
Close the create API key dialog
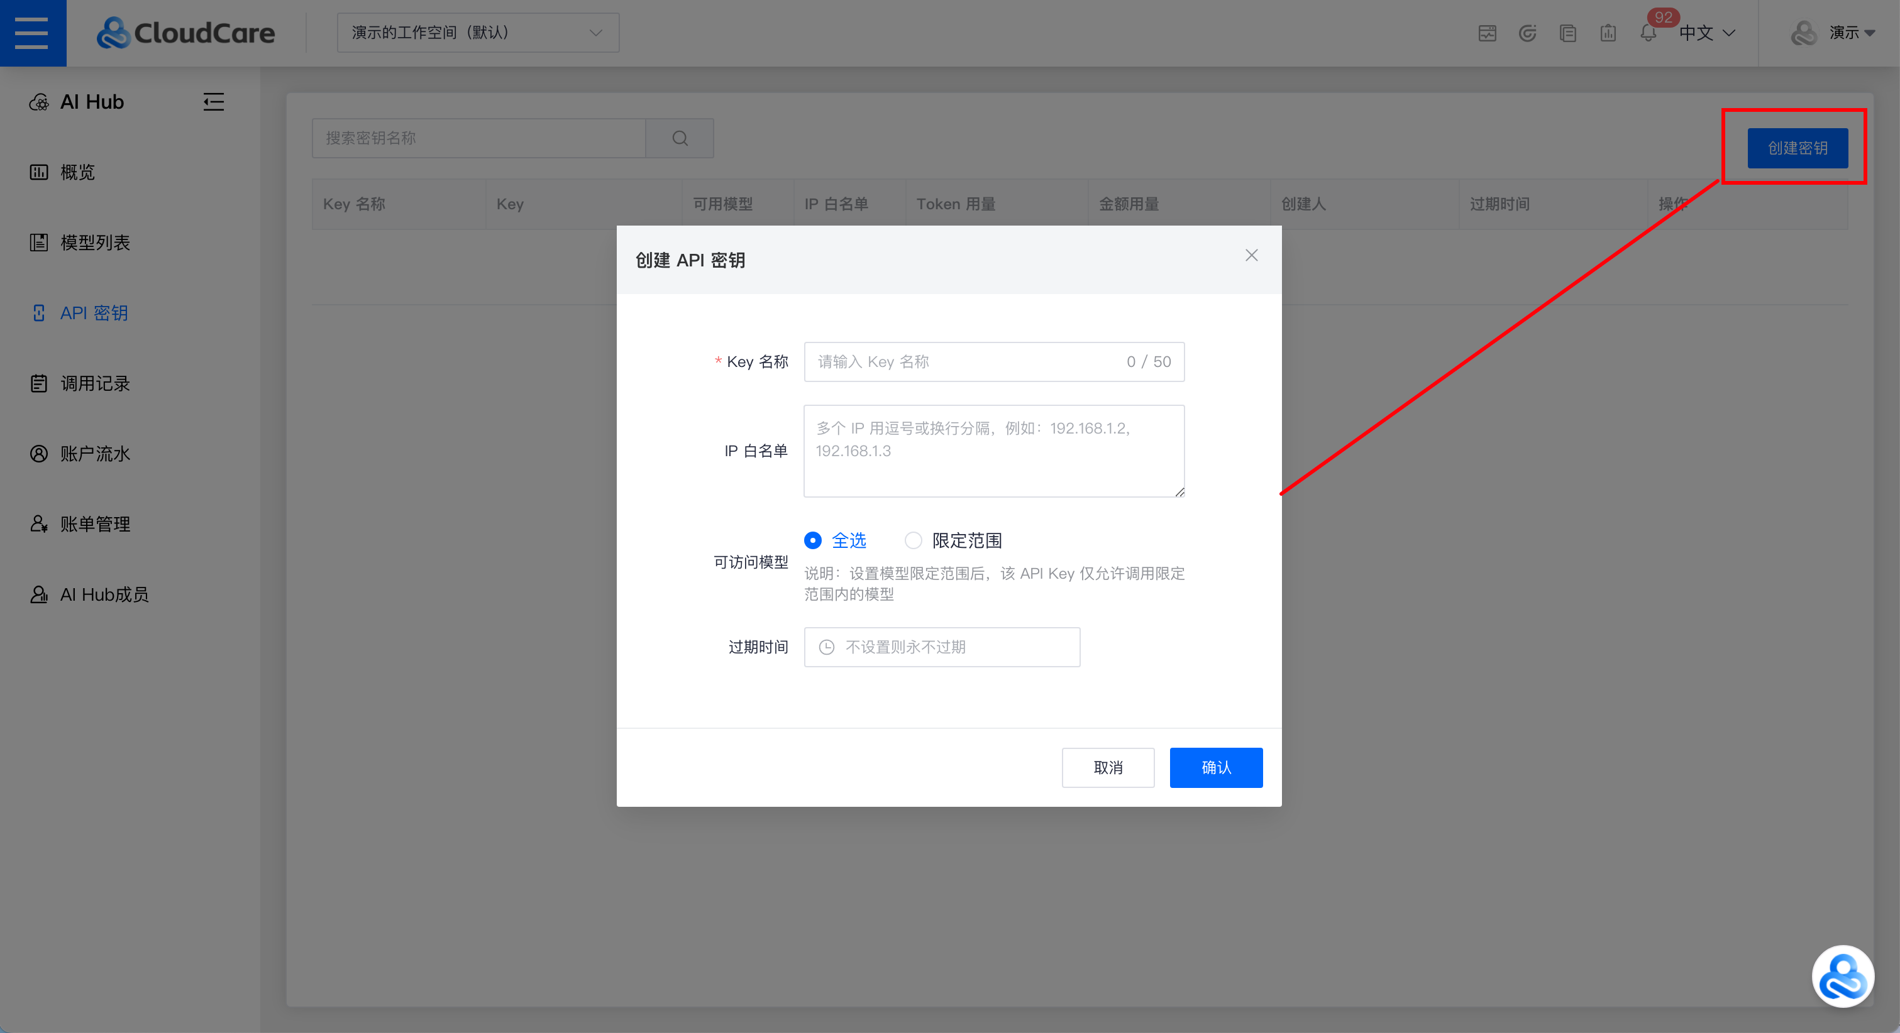click(x=1252, y=255)
